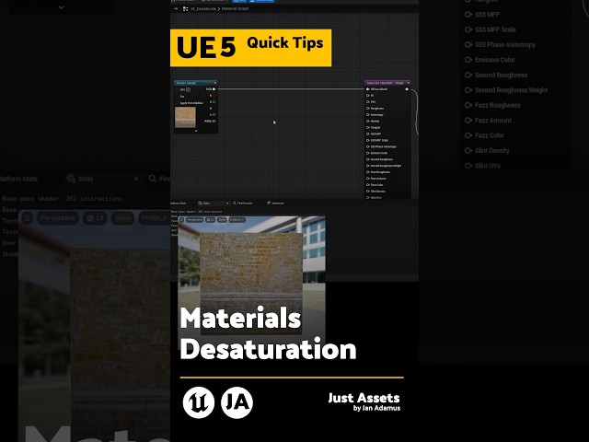Open hamburger menu in enlarged background viewport
Image resolution: width=589 pixels, height=442 pixels.
(27, 218)
